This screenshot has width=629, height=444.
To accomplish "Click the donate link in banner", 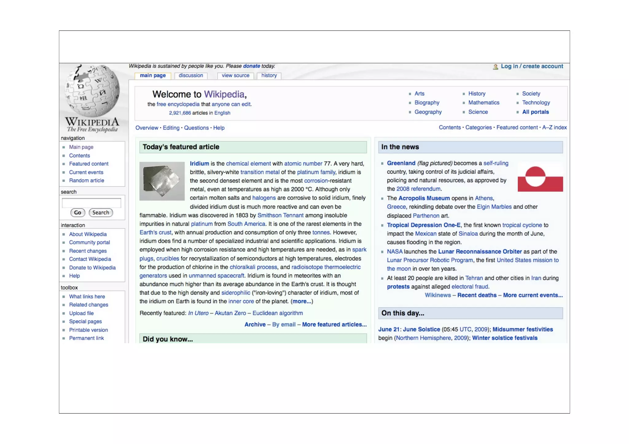I will 252,66.
